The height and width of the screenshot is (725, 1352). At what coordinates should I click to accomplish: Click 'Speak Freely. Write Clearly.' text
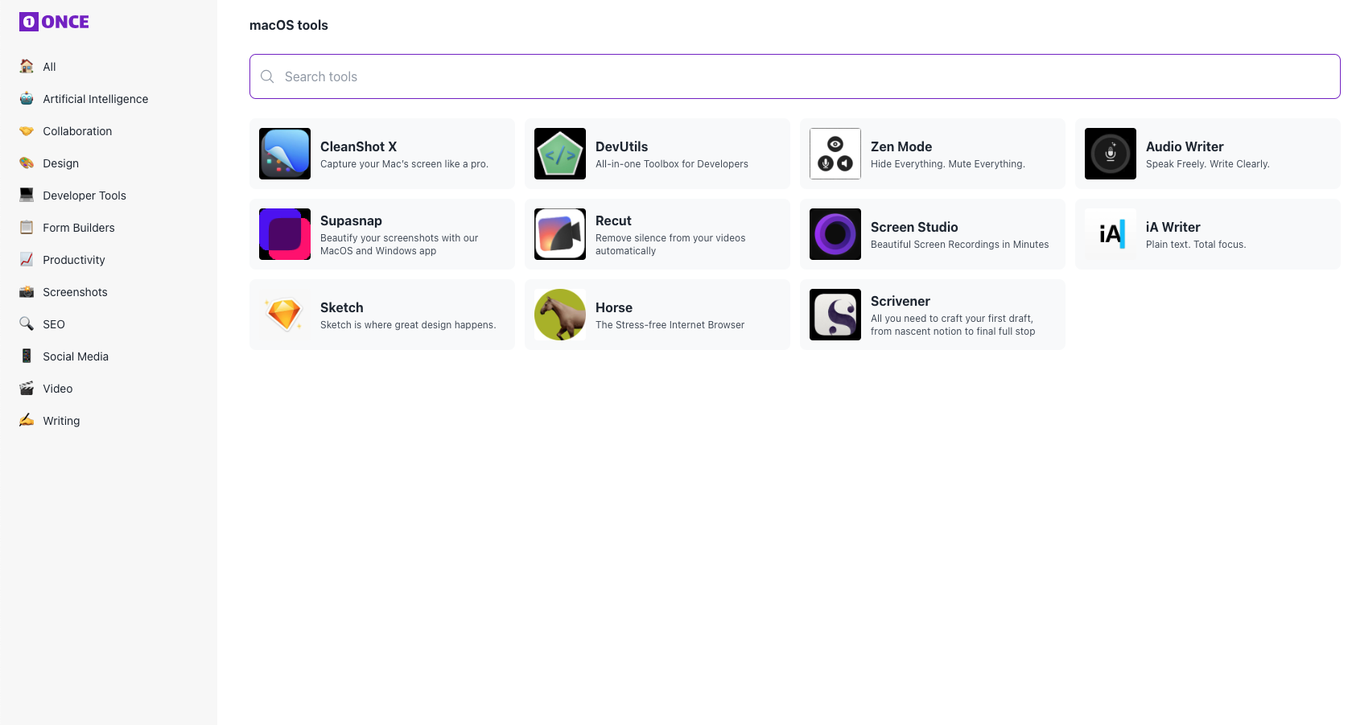[x=1208, y=164]
